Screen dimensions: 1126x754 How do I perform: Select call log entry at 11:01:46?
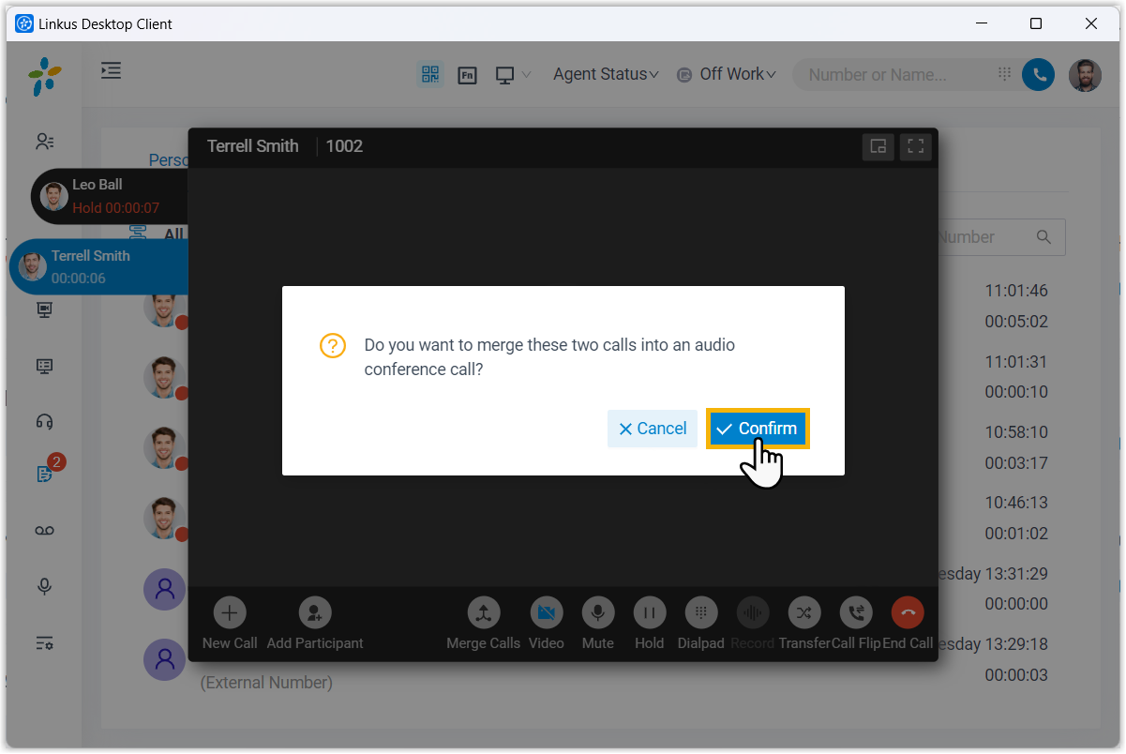point(1016,291)
